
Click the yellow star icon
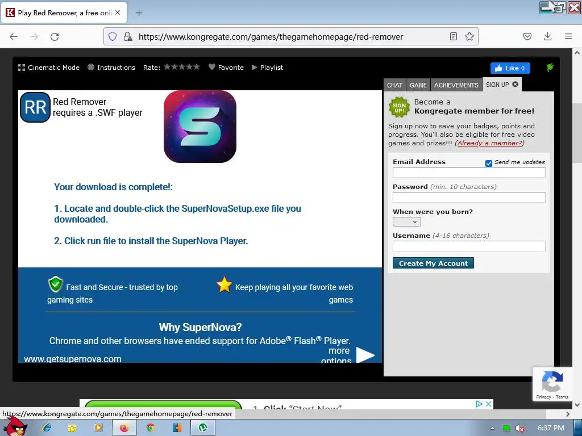coord(224,285)
